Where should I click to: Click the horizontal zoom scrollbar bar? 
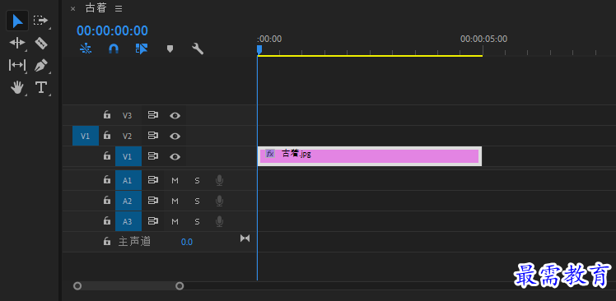[128, 285]
